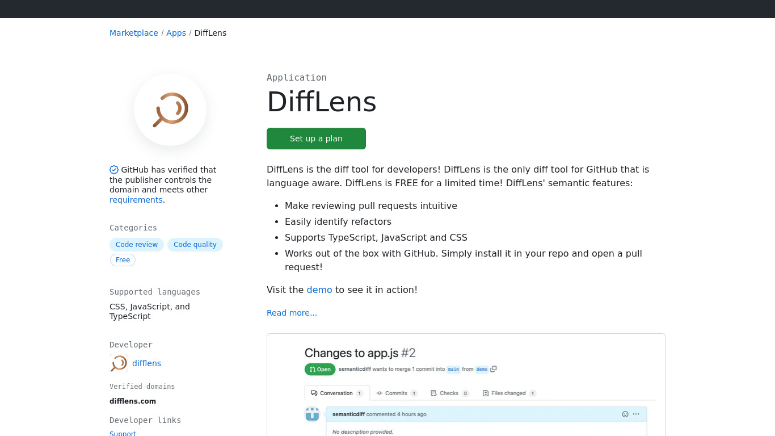Click the three-dot comment menu icon
The image size is (775, 436).
(x=636, y=414)
